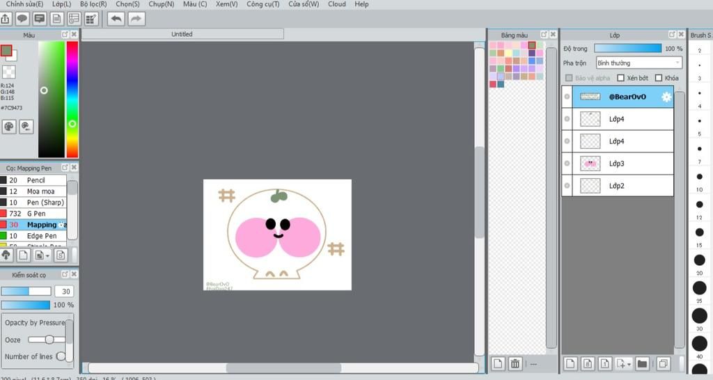Image resolution: width=713 pixels, height=380 pixels.
Task: Enable the Khóa checkbox
Action: coord(659,78)
